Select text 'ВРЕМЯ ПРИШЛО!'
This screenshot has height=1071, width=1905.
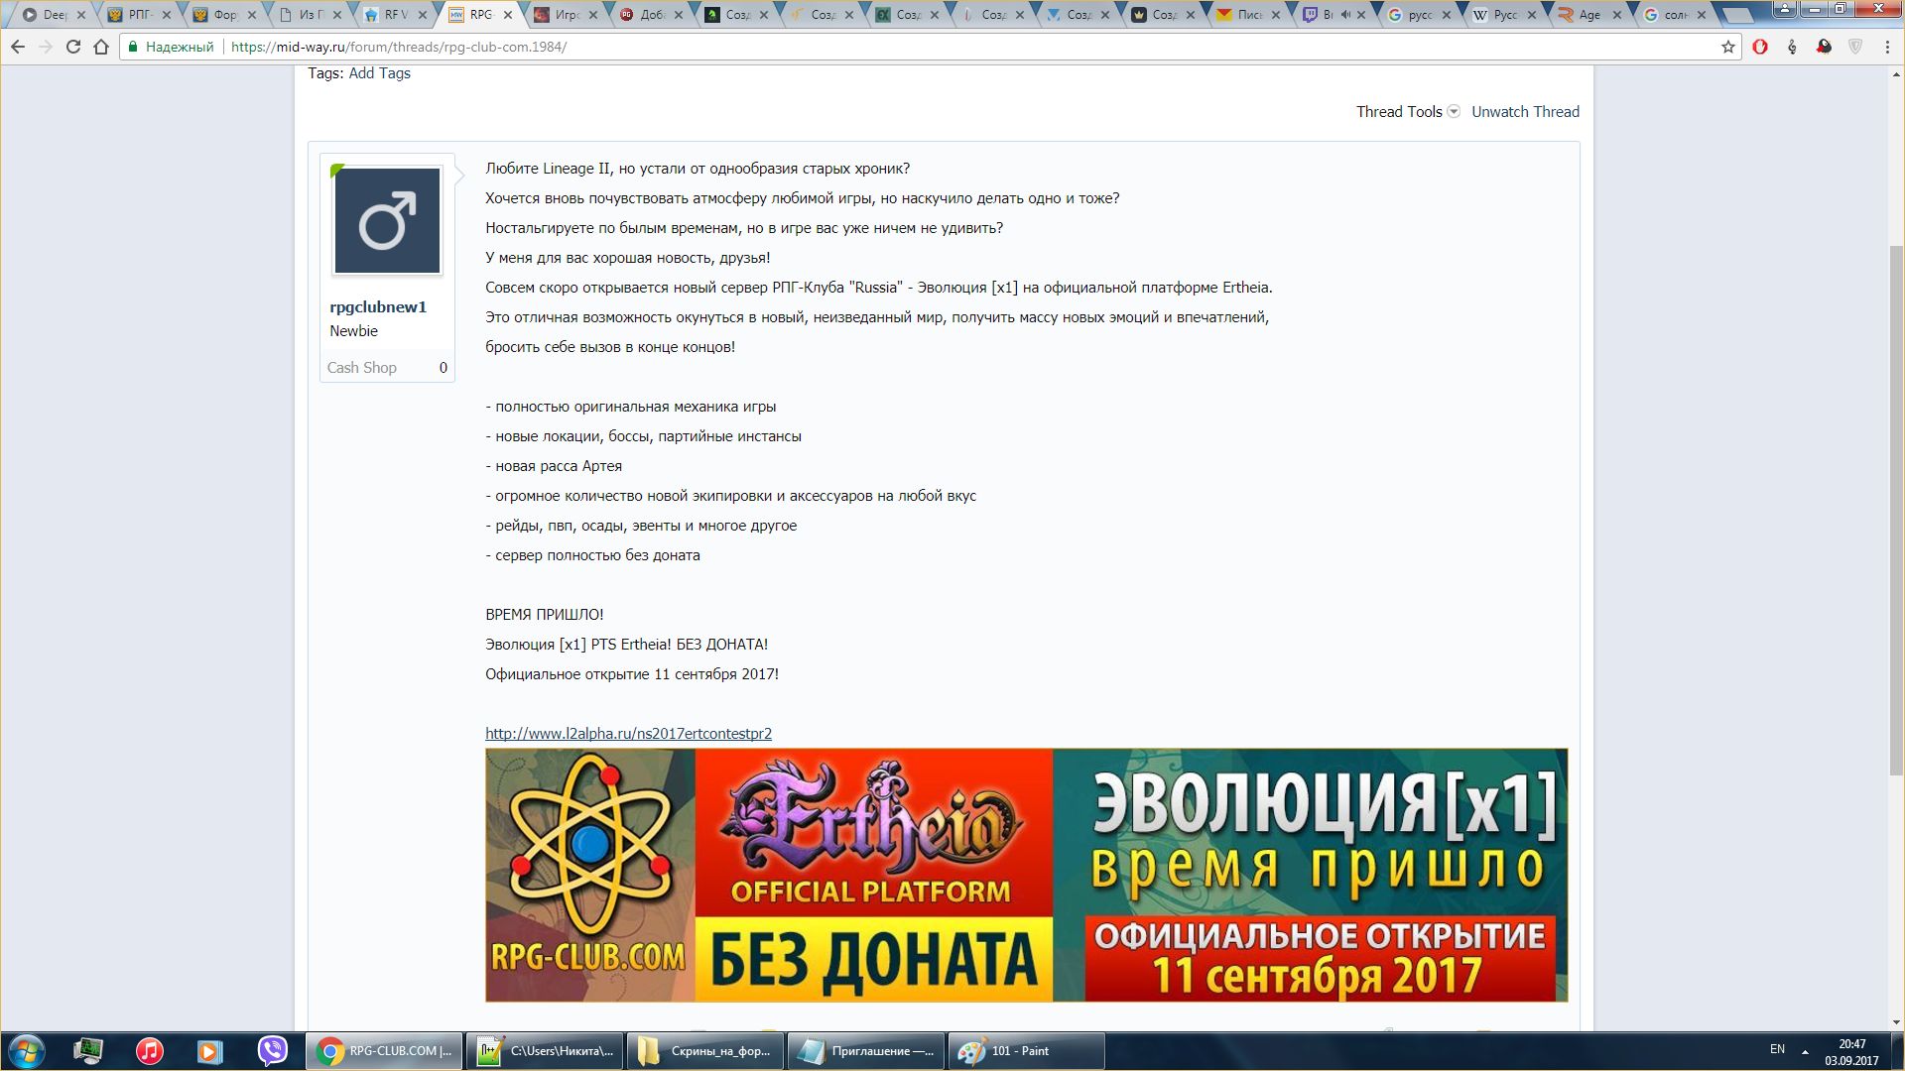point(544,615)
